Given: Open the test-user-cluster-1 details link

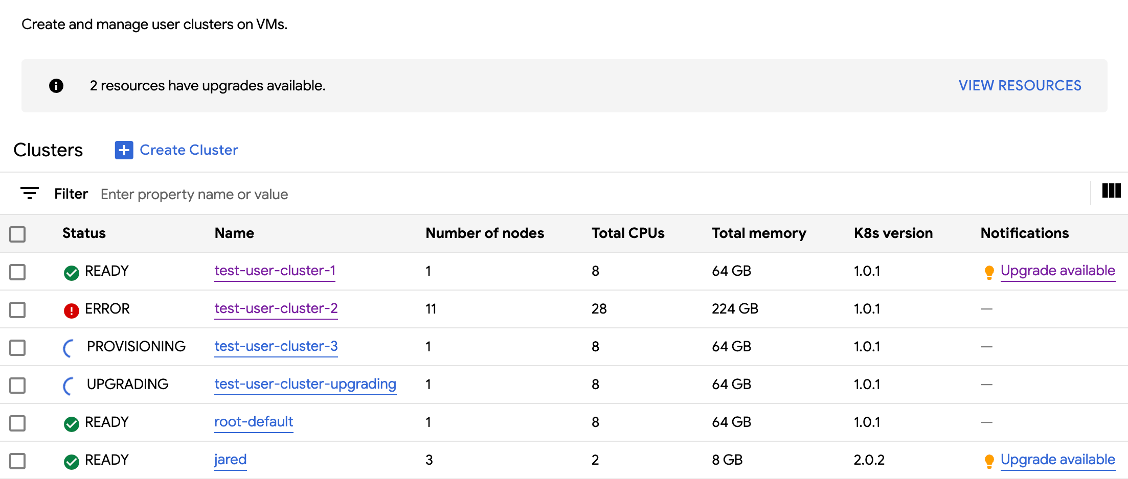Looking at the screenshot, I should pos(275,271).
